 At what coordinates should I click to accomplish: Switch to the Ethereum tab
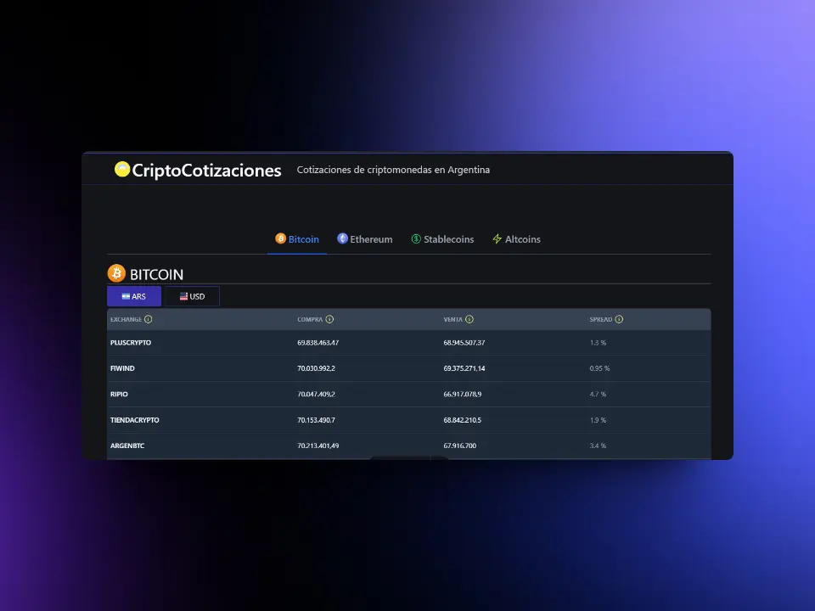(x=365, y=239)
